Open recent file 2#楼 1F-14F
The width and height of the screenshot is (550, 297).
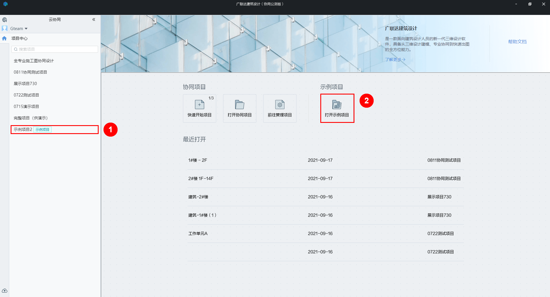[x=201, y=179]
